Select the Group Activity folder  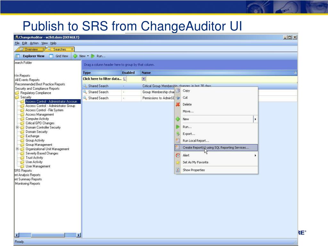click(35, 140)
